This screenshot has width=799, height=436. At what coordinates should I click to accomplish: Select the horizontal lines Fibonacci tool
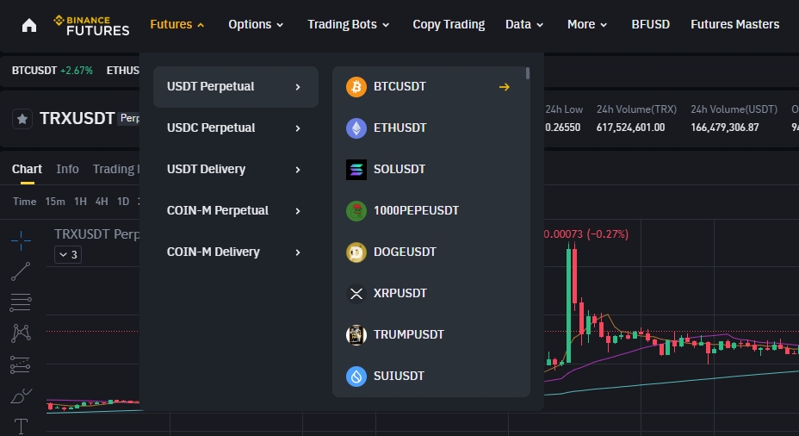pyautogui.click(x=21, y=302)
